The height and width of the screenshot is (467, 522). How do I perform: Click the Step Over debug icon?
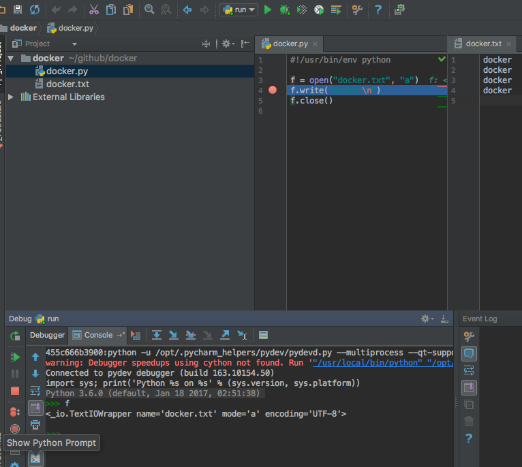[157, 335]
